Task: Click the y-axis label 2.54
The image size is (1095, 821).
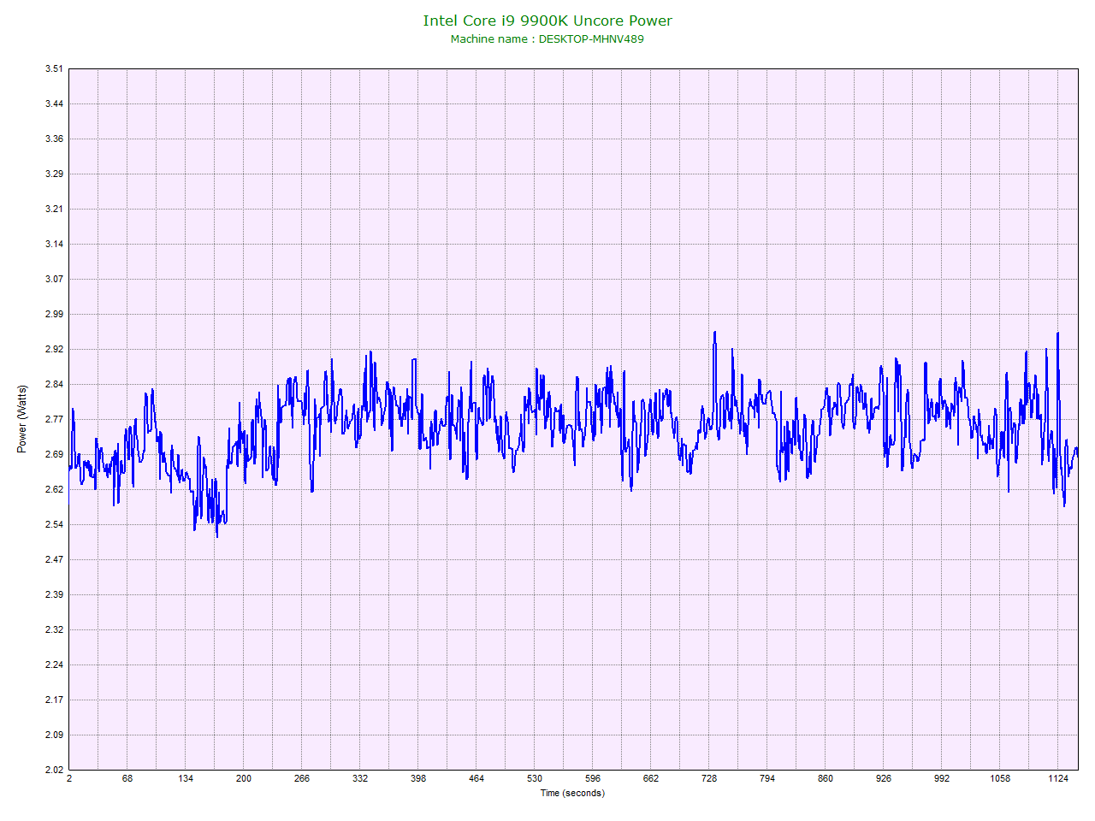Action: pyautogui.click(x=54, y=525)
